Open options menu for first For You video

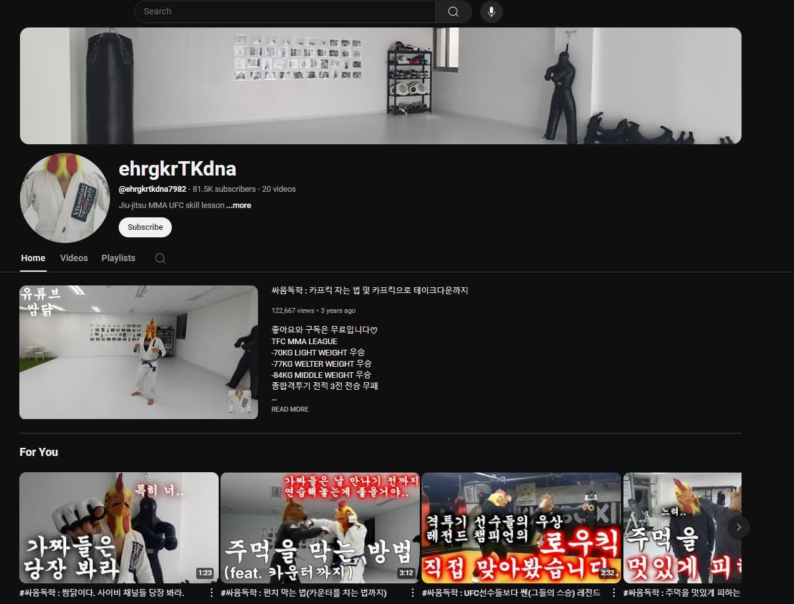point(211,593)
